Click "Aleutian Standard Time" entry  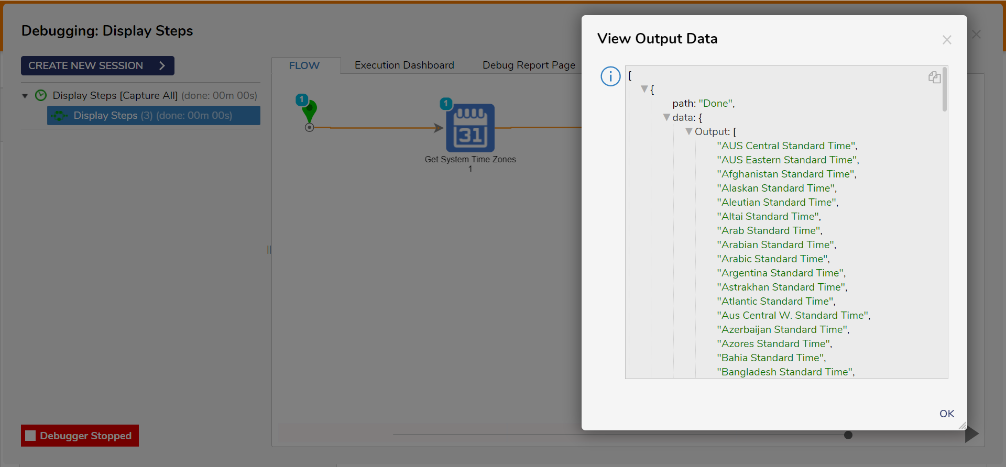778,202
